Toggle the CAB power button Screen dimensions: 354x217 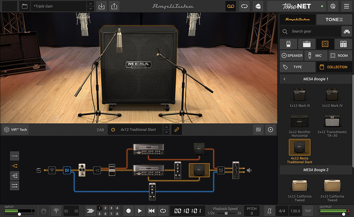pyautogui.click(x=113, y=130)
